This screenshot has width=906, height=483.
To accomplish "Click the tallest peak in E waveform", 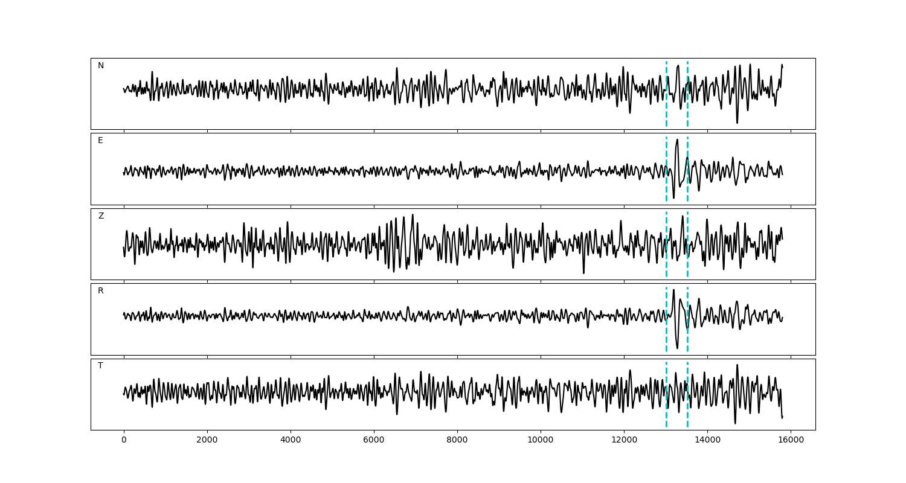I will click(x=677, y=139).
